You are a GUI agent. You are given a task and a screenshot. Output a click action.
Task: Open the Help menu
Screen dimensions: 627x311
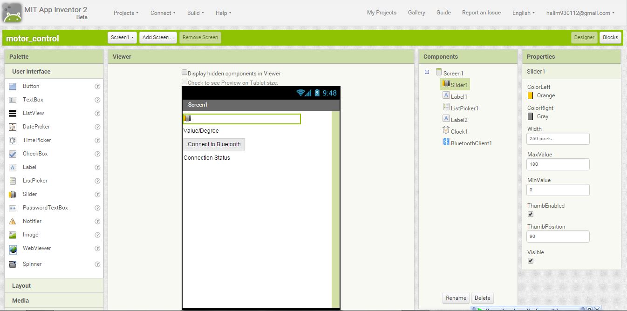[x=223, y=13]
